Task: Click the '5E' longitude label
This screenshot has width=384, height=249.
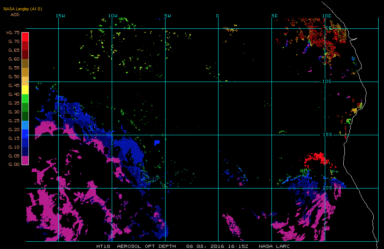Action: 275,16
